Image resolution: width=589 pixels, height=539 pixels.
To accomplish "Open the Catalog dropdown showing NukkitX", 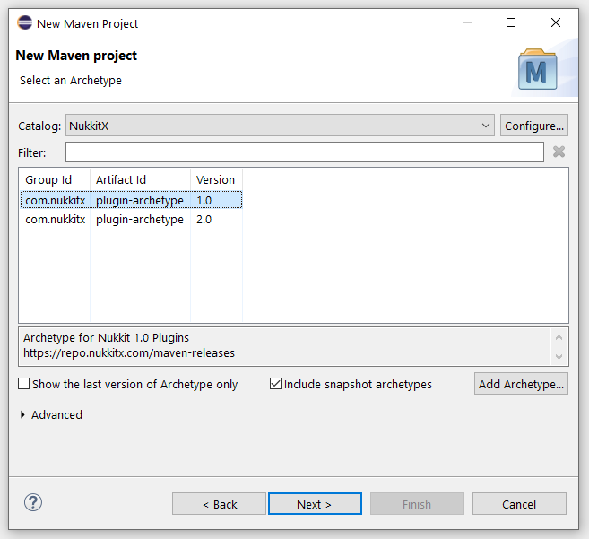I will pos(280,126).
